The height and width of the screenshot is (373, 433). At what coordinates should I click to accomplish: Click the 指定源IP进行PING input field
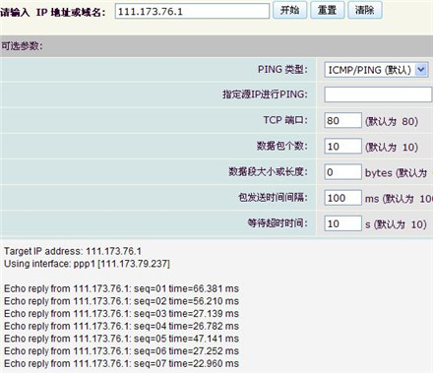pos(378,94)
